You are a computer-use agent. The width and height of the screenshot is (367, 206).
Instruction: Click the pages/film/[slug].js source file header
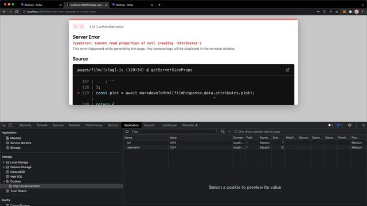click(135, 70)
